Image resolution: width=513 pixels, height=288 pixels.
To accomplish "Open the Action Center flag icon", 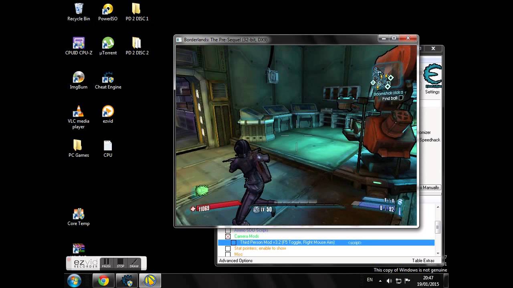I will pos(408,281).
